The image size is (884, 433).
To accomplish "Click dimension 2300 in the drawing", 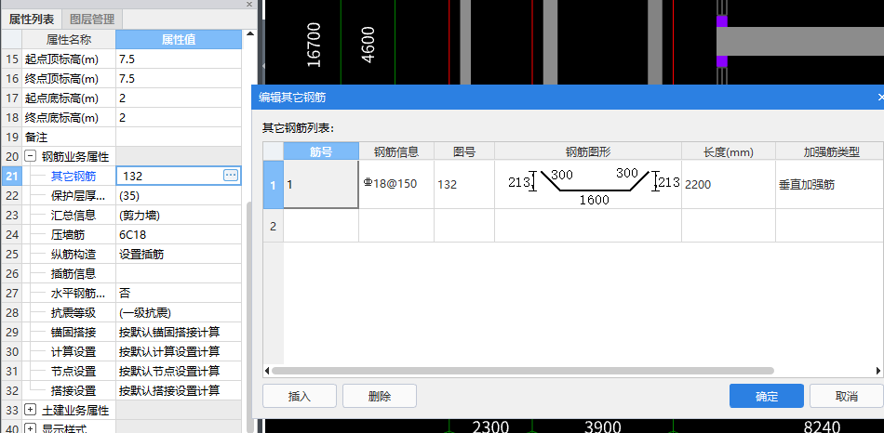I will pyautogui.click(x=489, y=426).
